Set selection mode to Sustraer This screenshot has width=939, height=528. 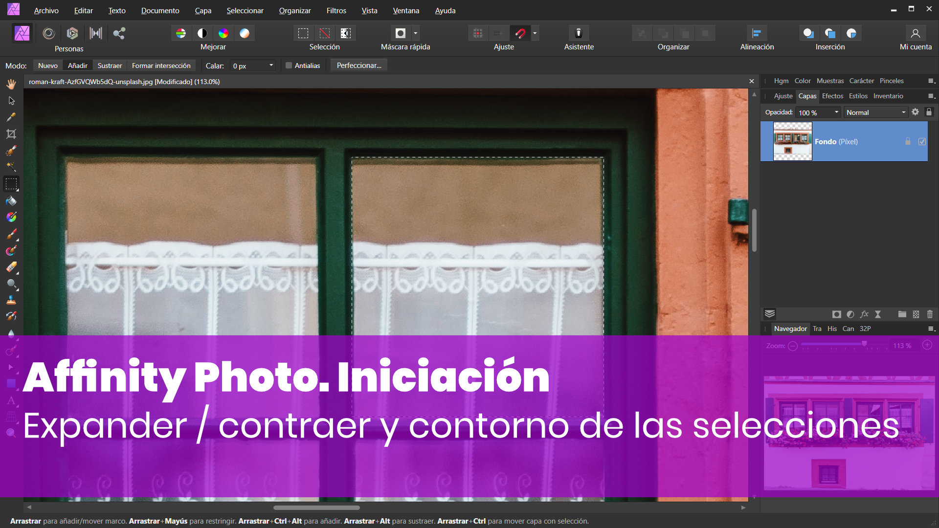point(110,66)
